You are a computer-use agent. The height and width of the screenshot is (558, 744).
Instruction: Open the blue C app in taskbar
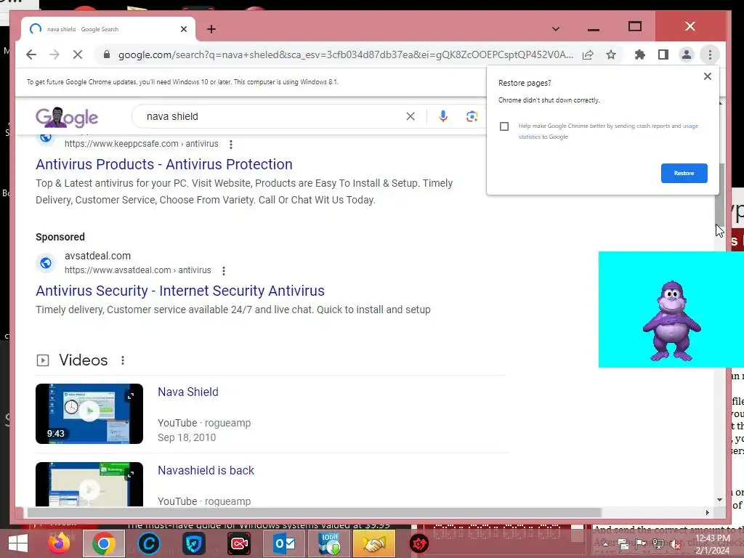(148, 543)
